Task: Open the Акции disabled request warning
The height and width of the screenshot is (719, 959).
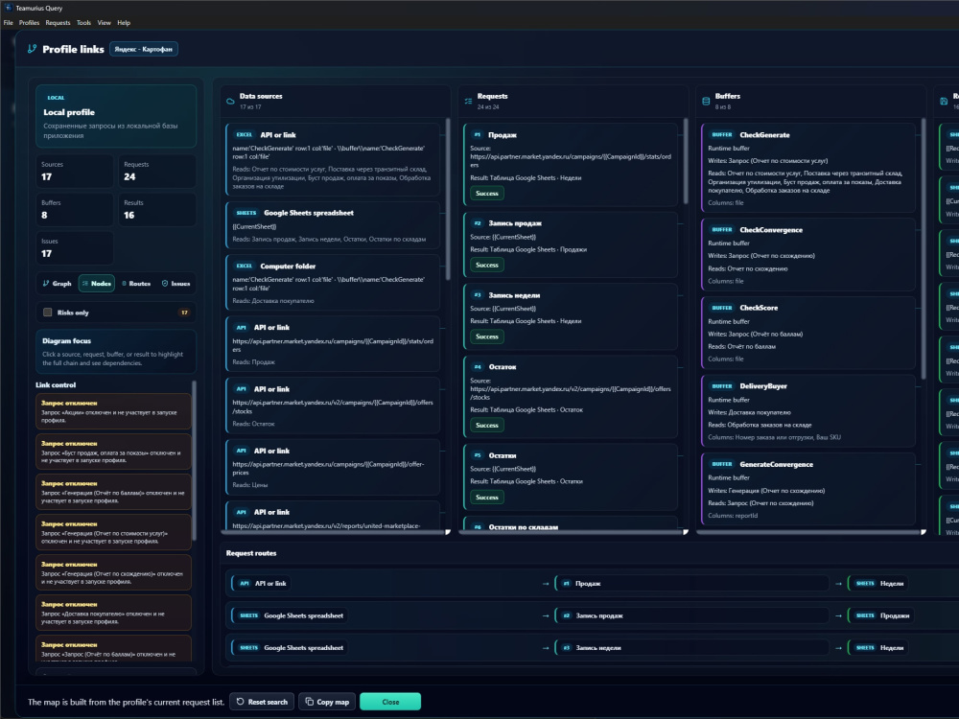Action: tap(113, 411)
